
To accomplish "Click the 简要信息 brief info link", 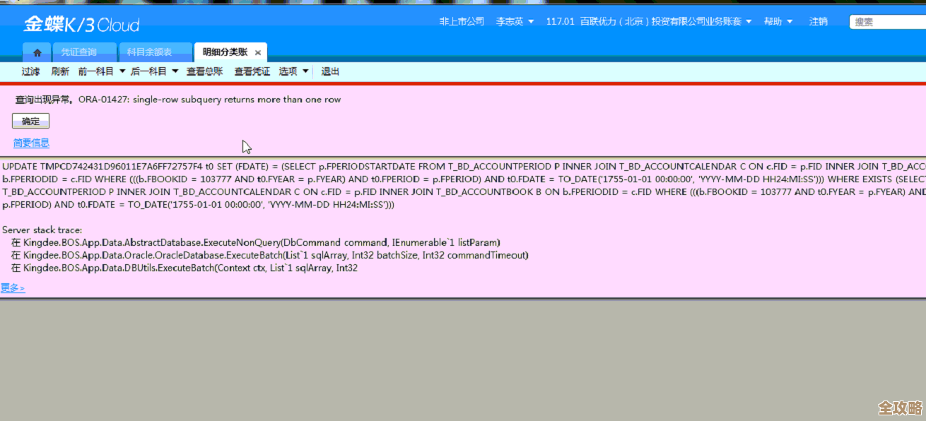I will [31, 143].
